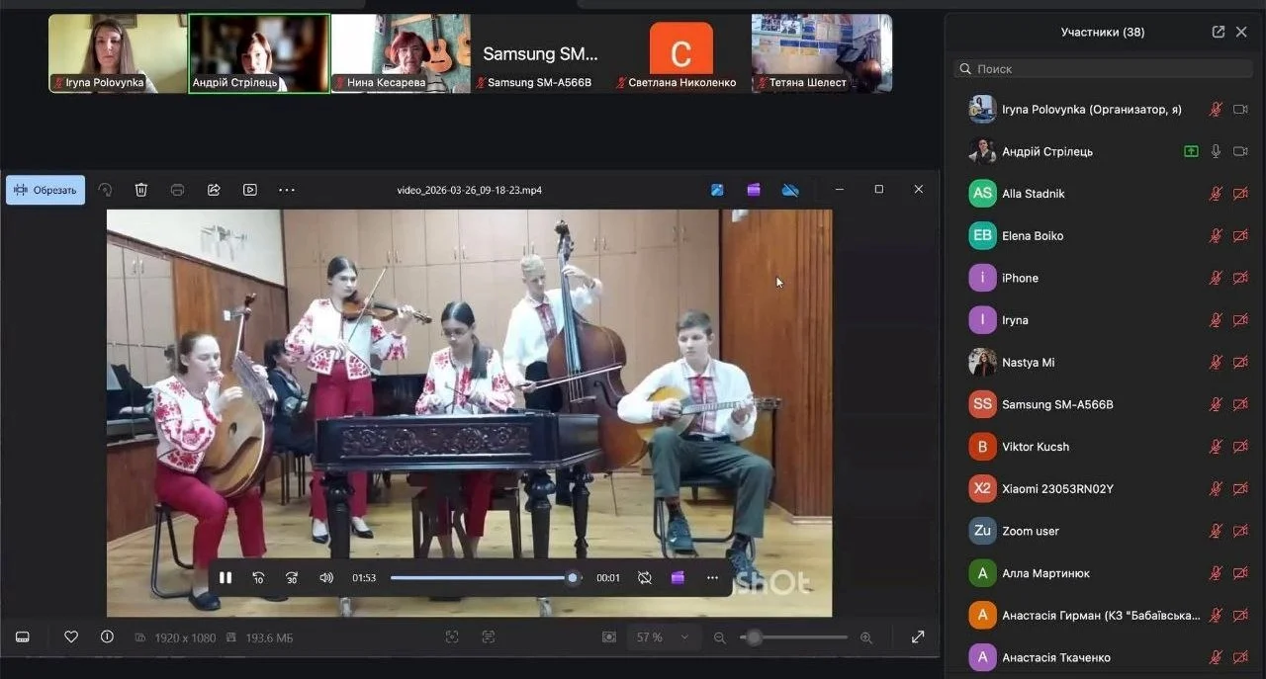Toggle Iryna Polovynka's muted microphone in list

click(x=1216, y=110)
